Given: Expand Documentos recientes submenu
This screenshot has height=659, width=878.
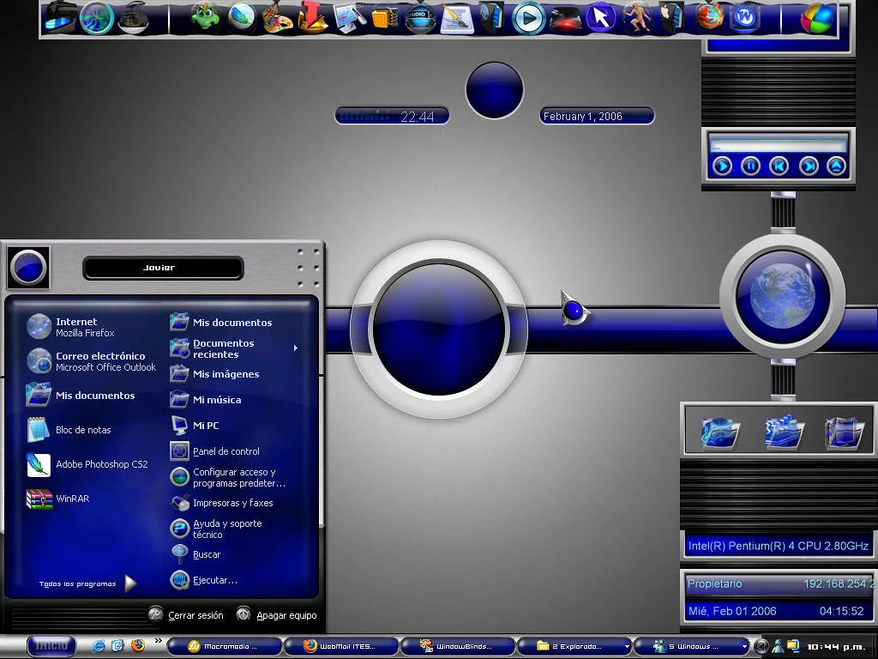Looking at the screenshot, I should tap(296, 348).
